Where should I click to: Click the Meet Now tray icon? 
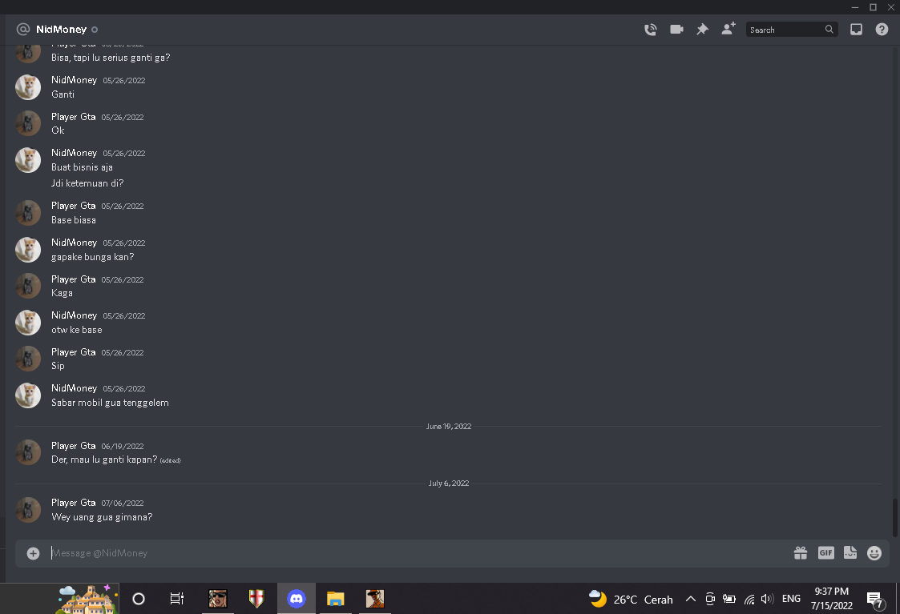(x=710, y=599)
